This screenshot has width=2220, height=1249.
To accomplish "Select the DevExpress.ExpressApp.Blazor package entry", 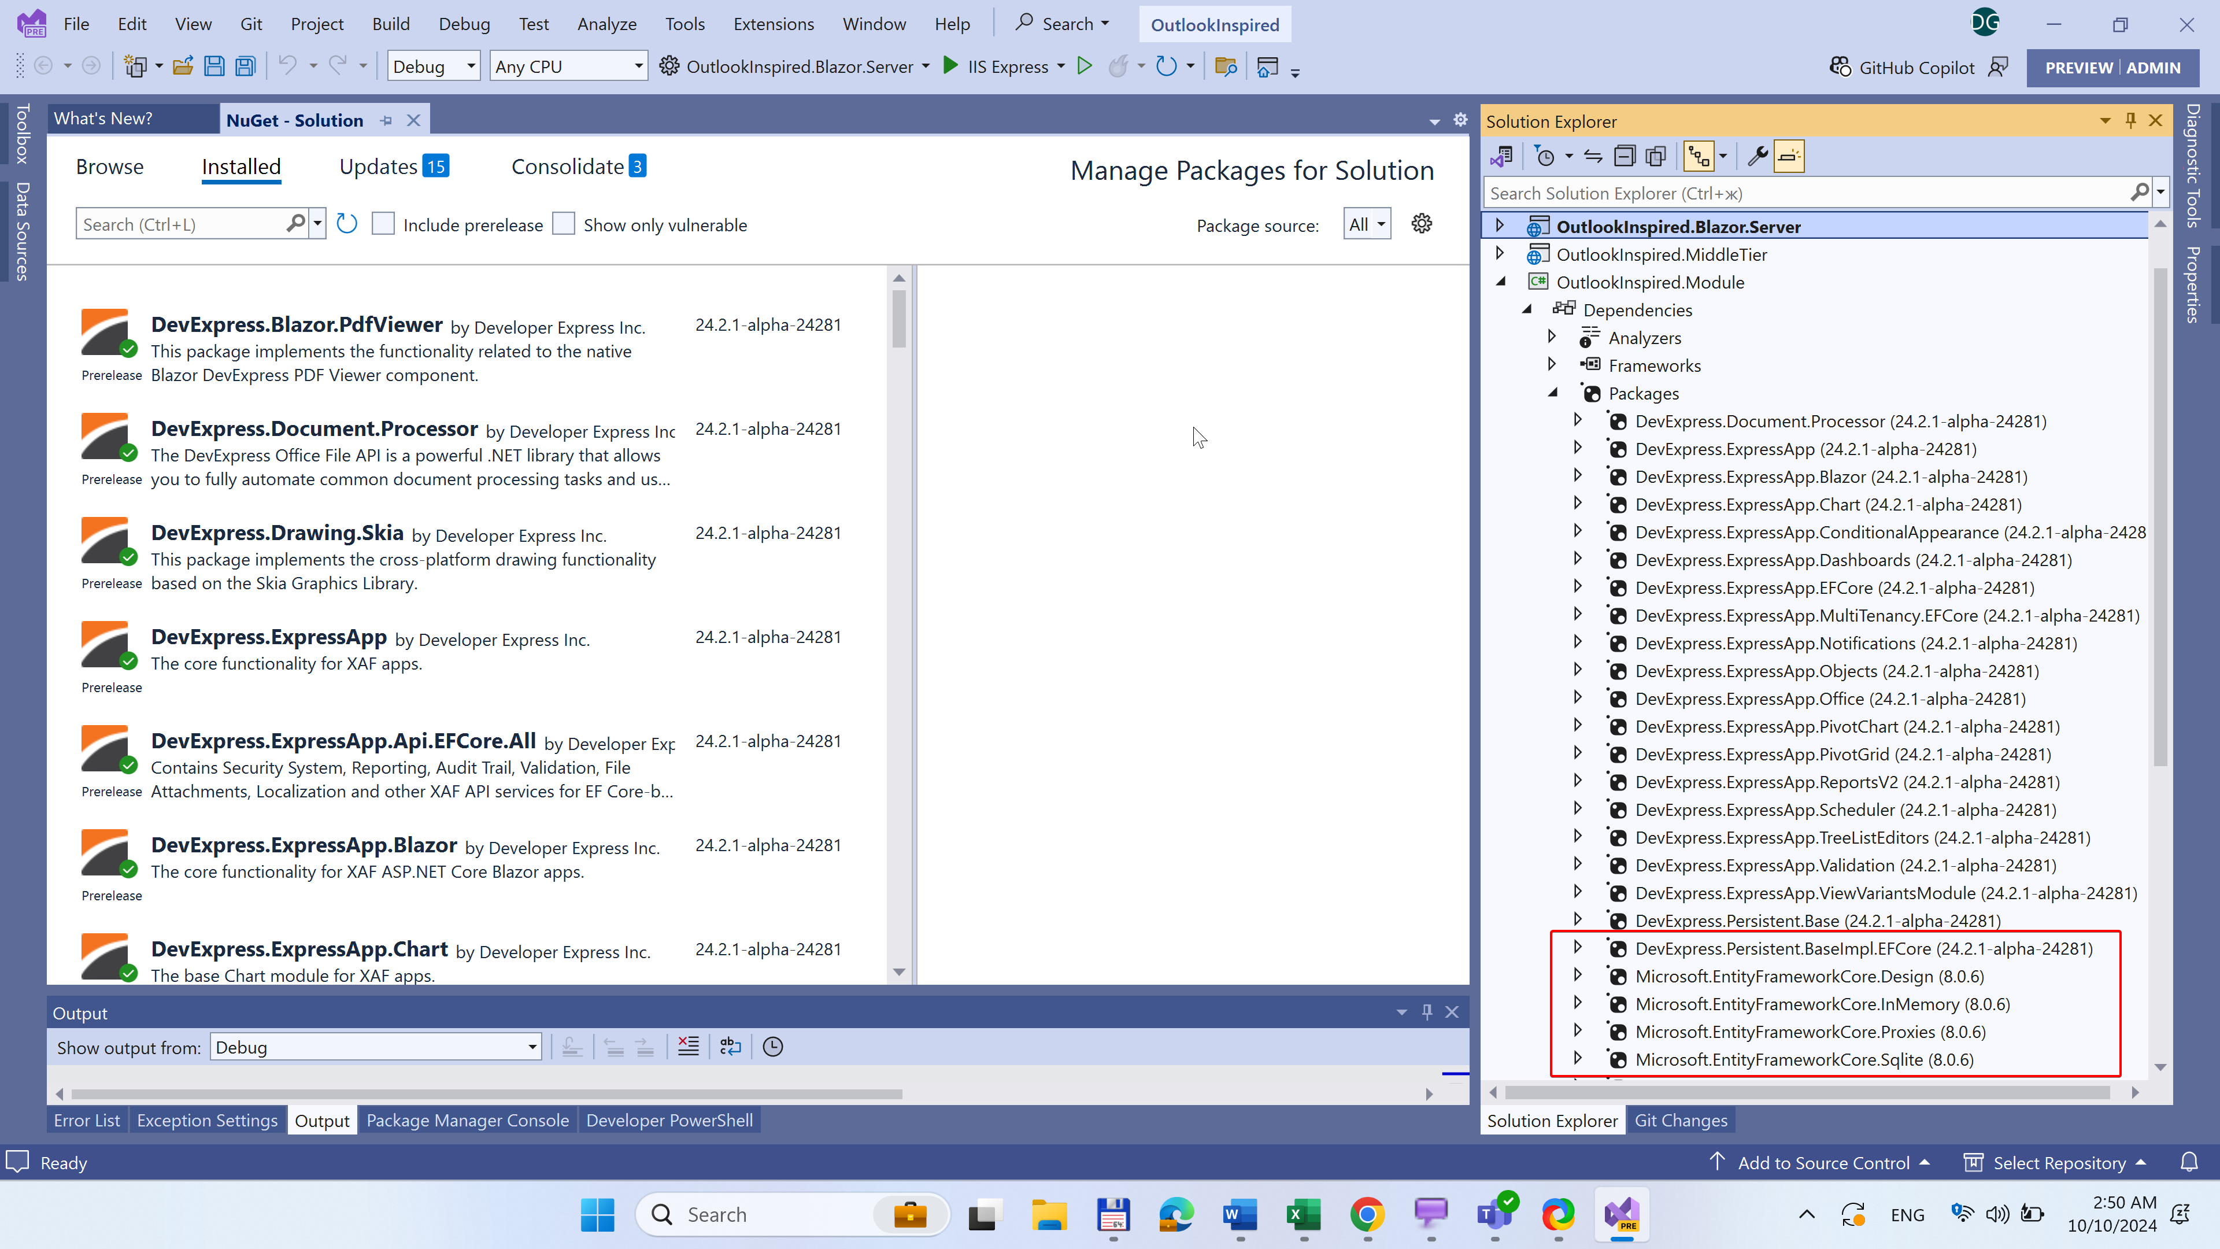I will pos(465,868).
